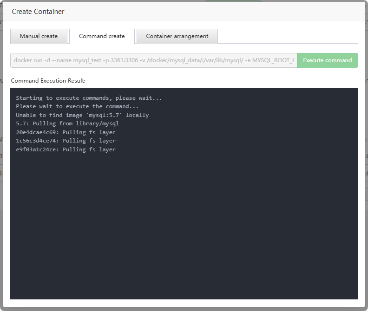Open the Container arrangement tab
Image resolution: width=368 pixels, height=311 pixels.
[177, 36]
